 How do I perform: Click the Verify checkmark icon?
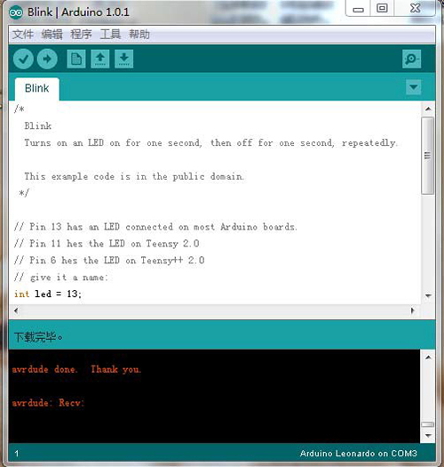pyautogui.click(x=23, y=59)
